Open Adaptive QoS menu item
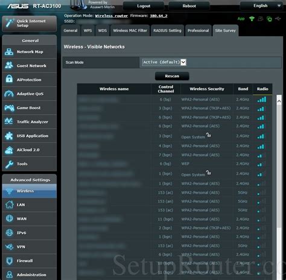This screenshot has height=280, width=286. (30, 94)
